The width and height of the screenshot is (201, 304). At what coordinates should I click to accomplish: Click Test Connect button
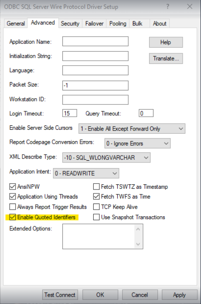[x=60, y=295]
